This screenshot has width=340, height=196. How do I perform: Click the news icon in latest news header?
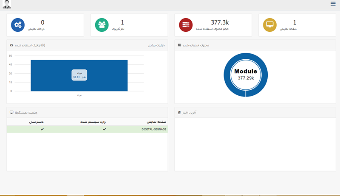coord(179,113)
